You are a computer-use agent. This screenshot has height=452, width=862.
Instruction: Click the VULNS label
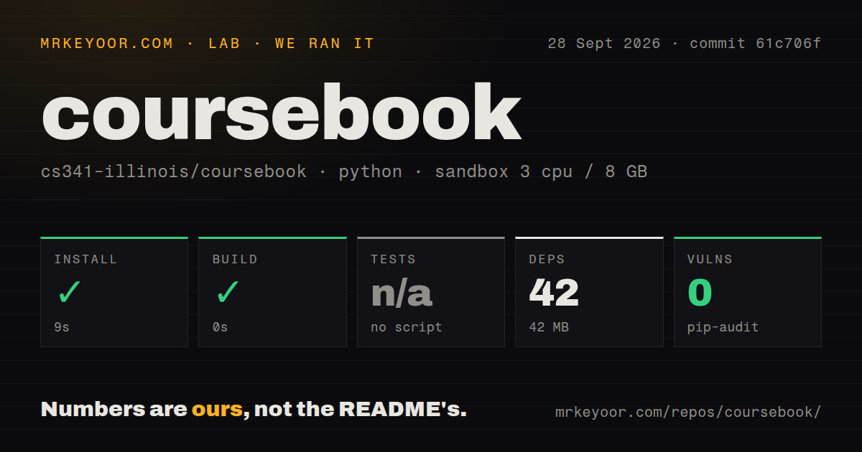[710, 259]
